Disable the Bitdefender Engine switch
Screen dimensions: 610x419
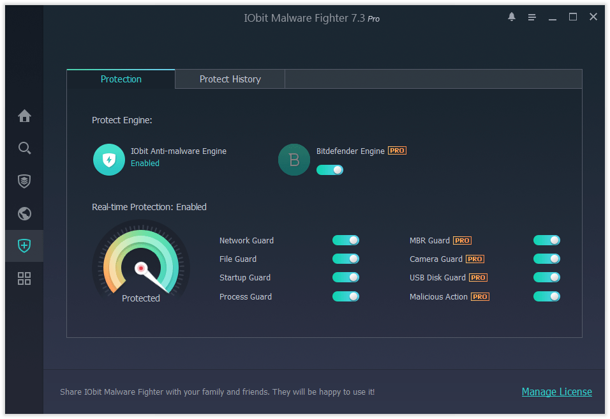pos(330,170)
